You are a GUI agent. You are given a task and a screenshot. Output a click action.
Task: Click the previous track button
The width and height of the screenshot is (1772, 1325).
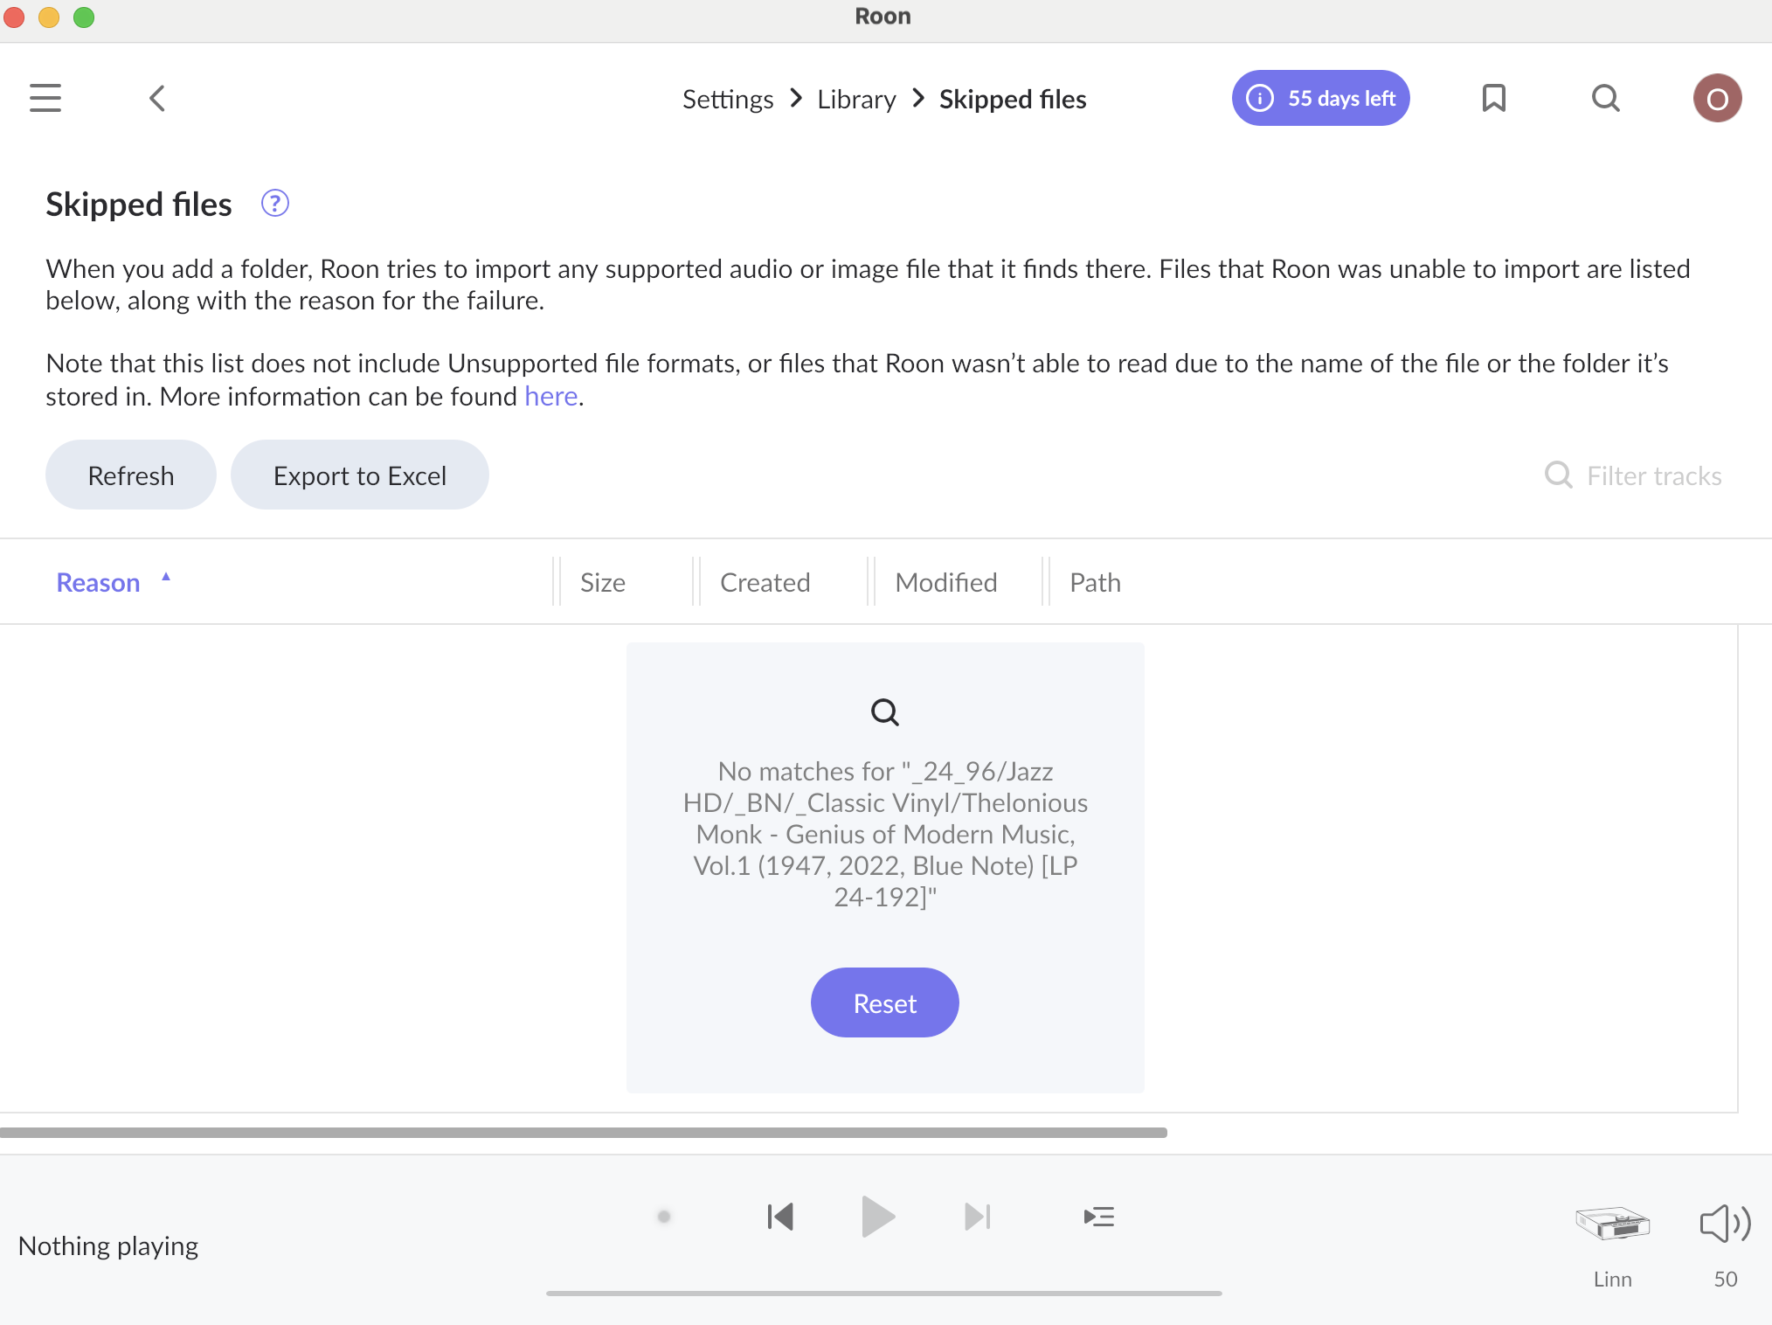point(780,1217)
